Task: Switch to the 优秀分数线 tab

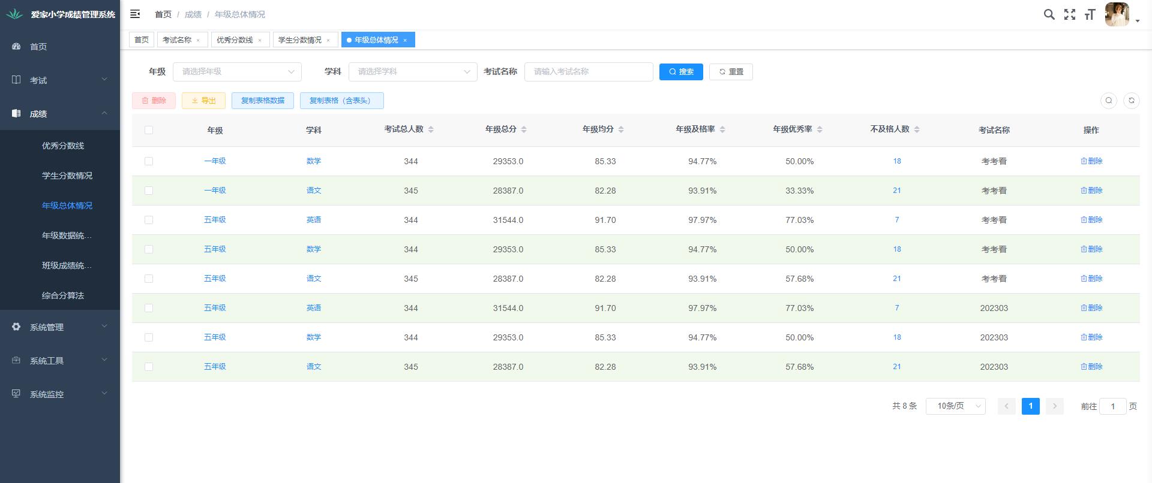Action: coord(235,40)
